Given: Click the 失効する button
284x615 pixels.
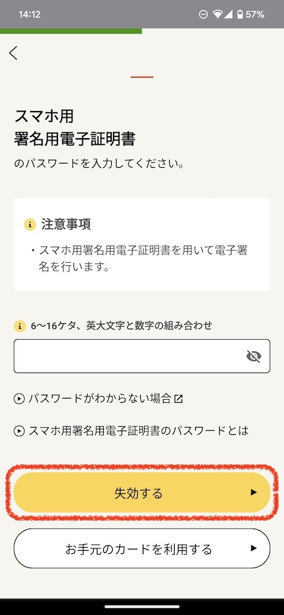Looking at the screenshot, I should tap(142, 493).
